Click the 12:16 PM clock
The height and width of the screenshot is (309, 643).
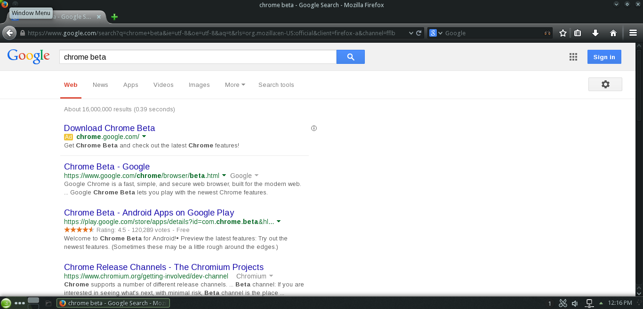click(620, 303)
